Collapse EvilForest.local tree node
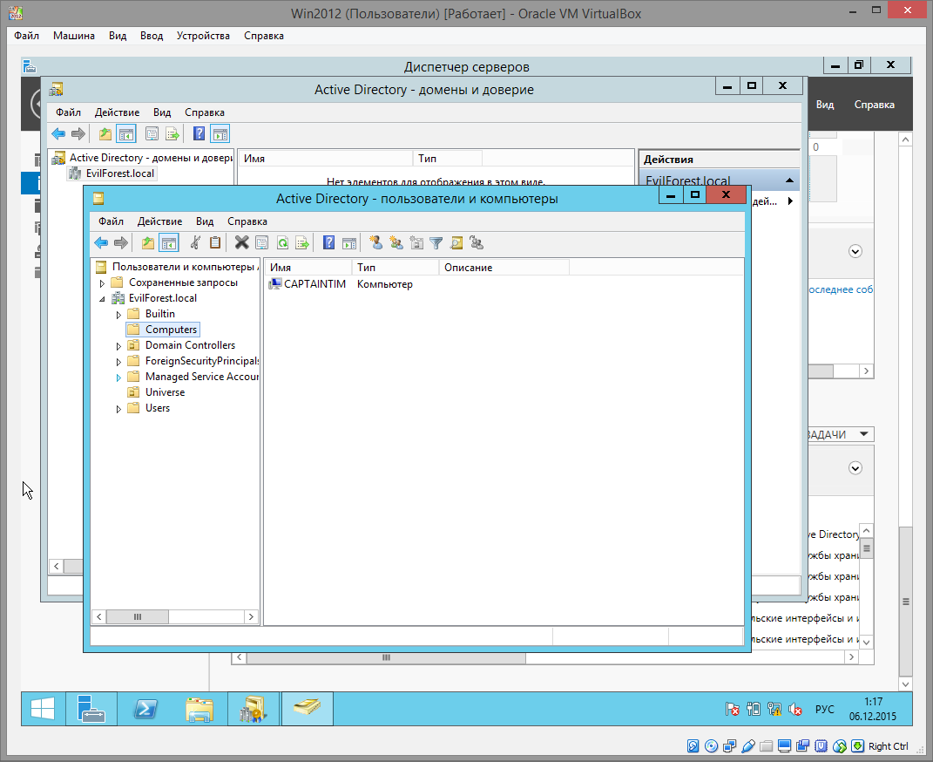 click(x=102, y=299)
